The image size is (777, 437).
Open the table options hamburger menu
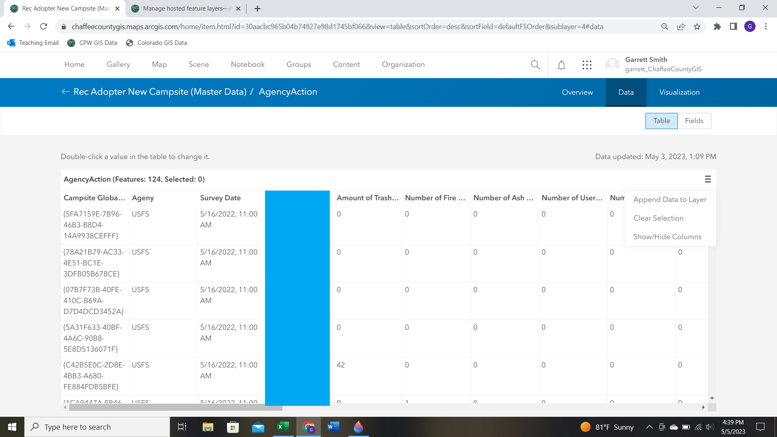coord(708,179)
